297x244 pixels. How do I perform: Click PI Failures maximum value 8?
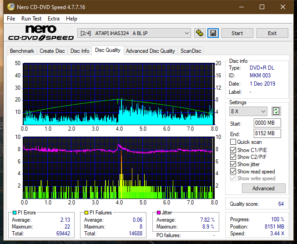pos(141,227)
